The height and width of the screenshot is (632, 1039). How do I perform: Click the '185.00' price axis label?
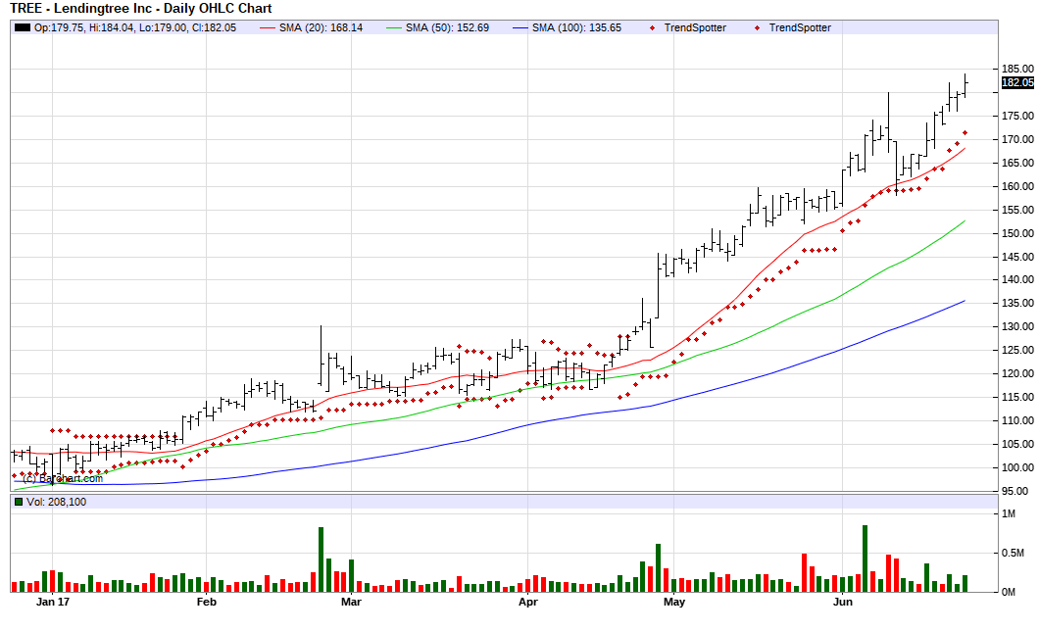click(1017, 69)
